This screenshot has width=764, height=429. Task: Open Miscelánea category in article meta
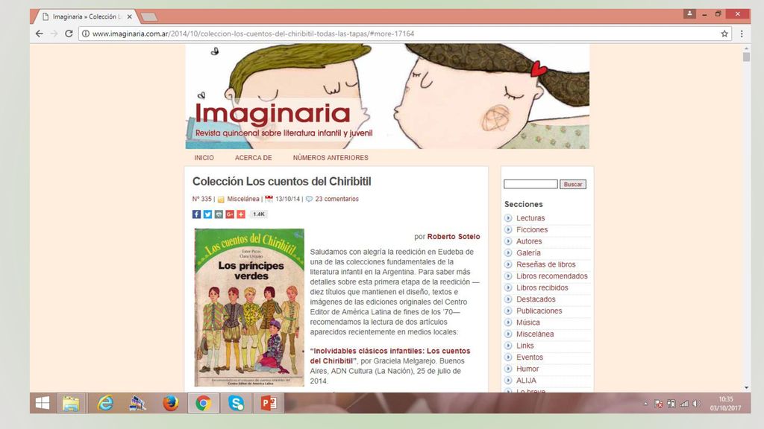(243, 199)
